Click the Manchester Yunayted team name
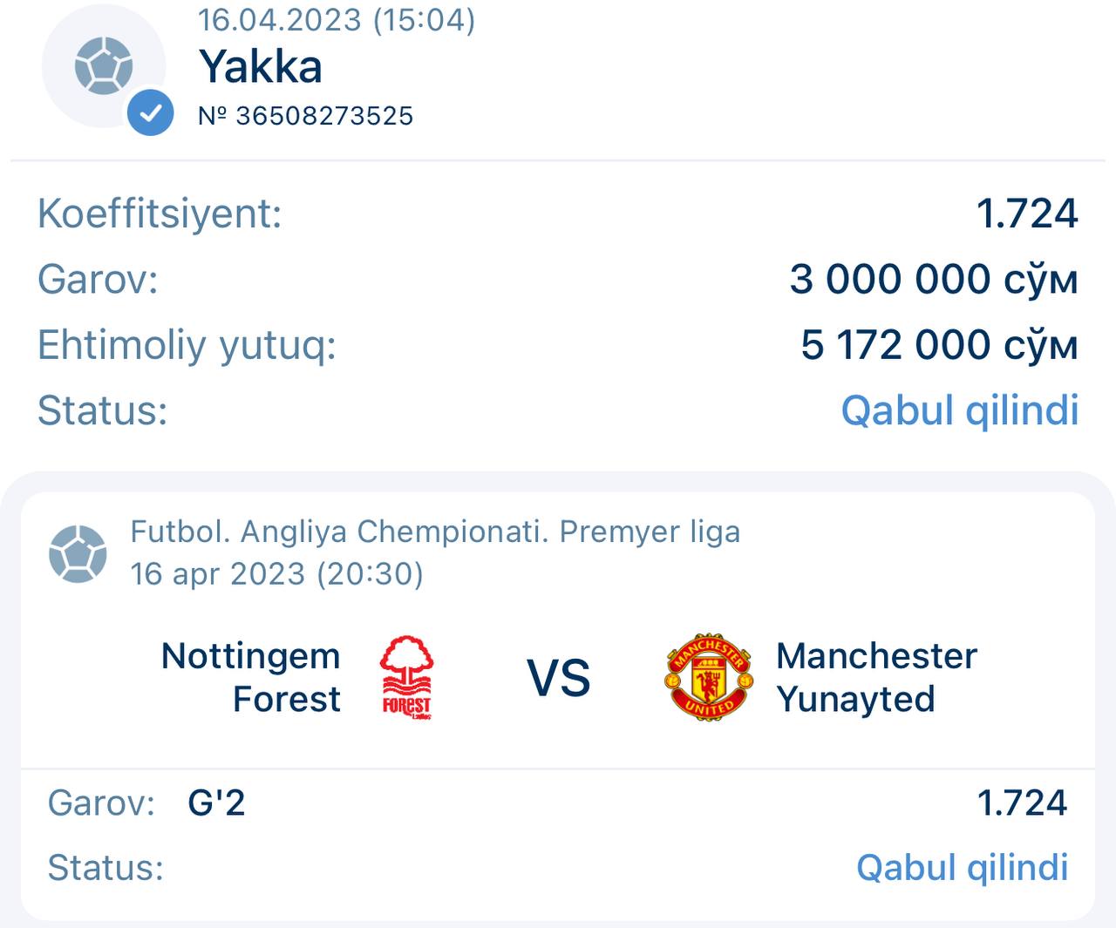Viewport: 1116px width, 928px height. 875,677
